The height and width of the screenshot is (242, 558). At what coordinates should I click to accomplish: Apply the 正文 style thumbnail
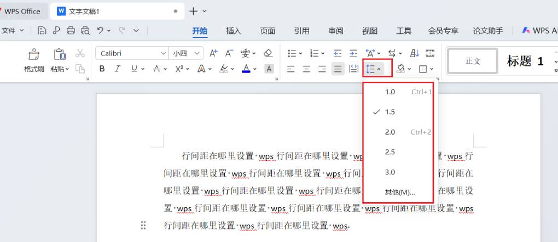473,61
